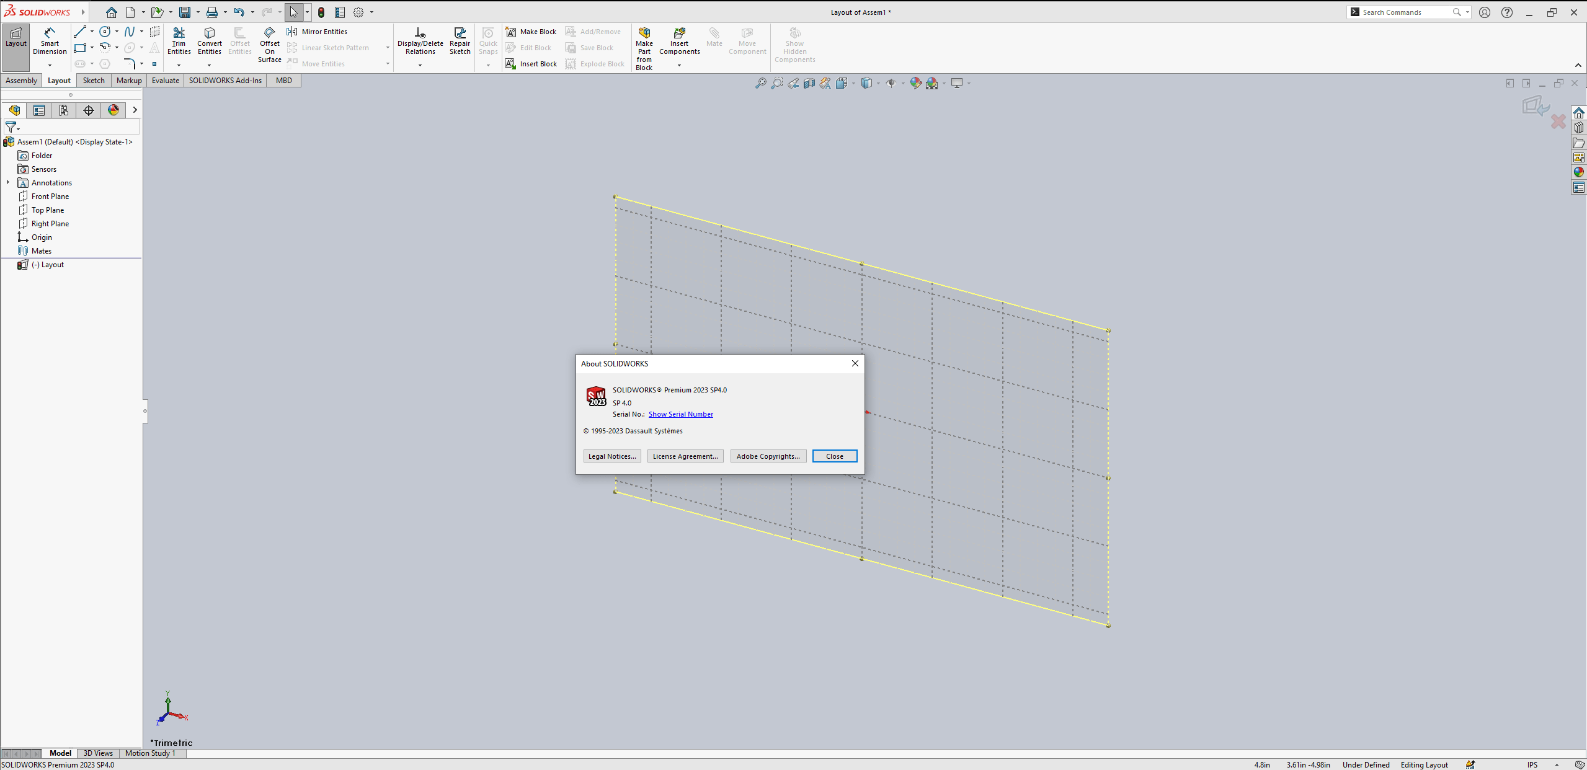Switch to the Assembly ribbon tab
The width and height of the screenshot is (1587, 770).
pos(21,81)
